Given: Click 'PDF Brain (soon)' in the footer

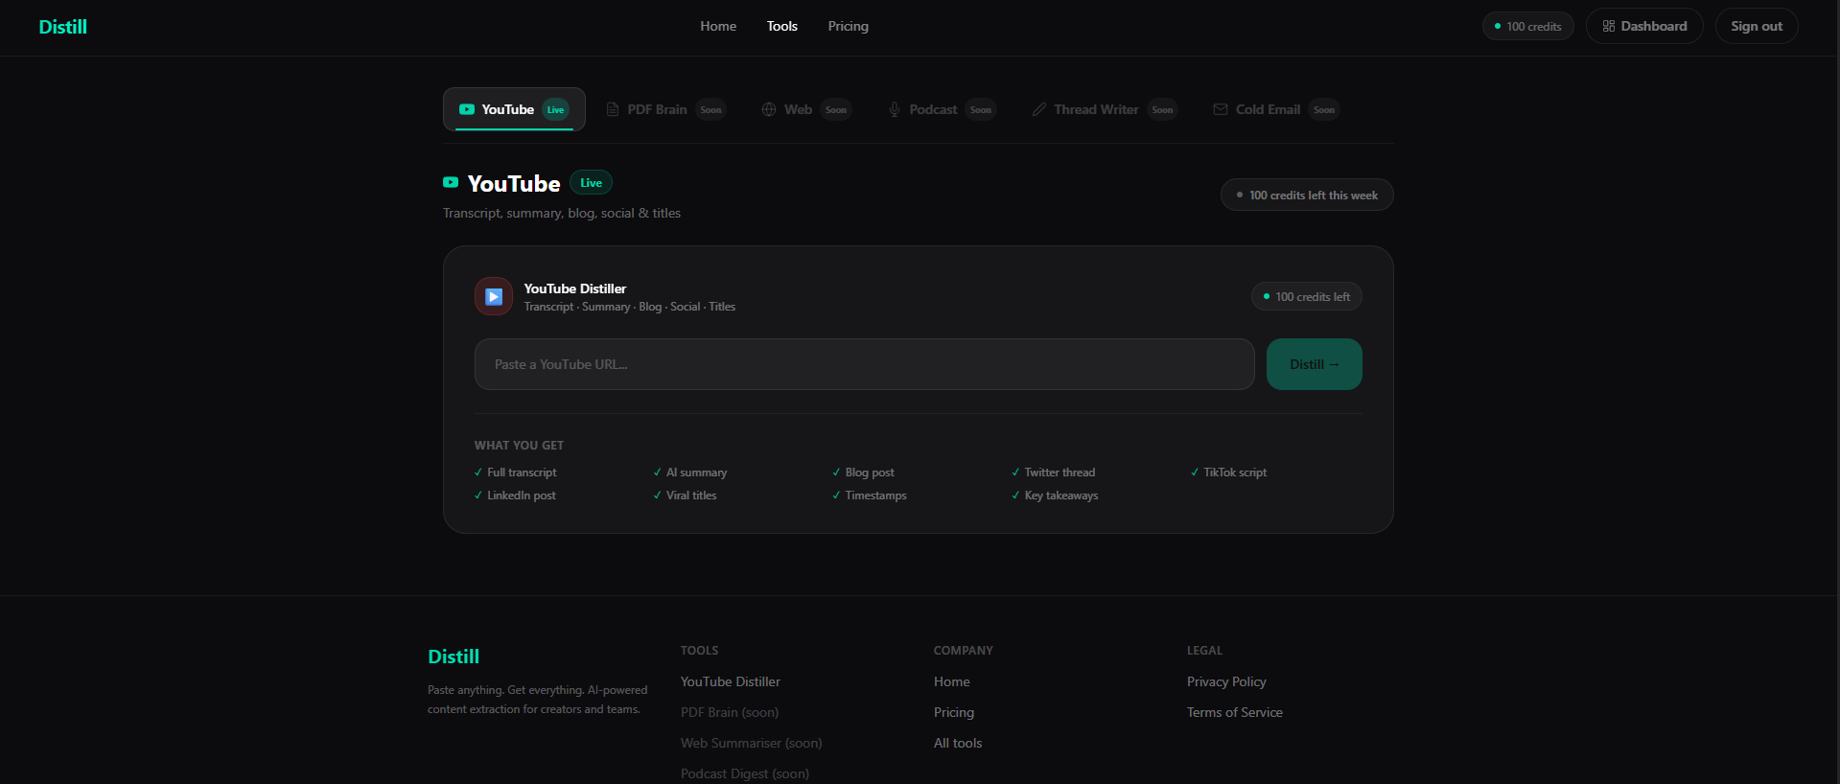Looking at the screenshot, I should coord(730,712).
